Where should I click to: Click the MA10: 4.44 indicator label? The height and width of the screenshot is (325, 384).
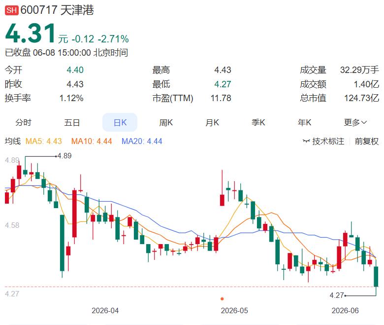92,141
